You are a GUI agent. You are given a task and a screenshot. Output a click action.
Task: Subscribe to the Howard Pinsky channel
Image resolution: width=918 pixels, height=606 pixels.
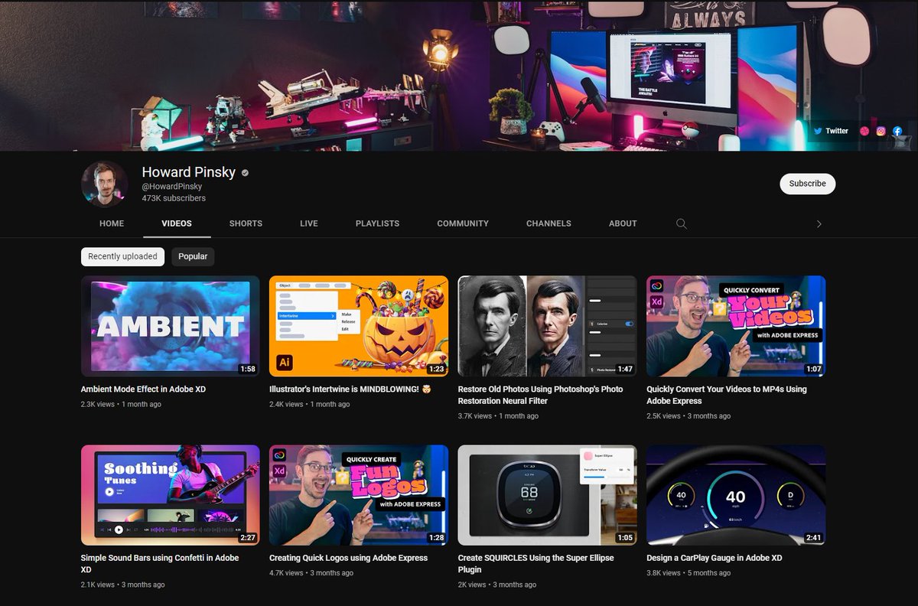(x=808, y=184)
